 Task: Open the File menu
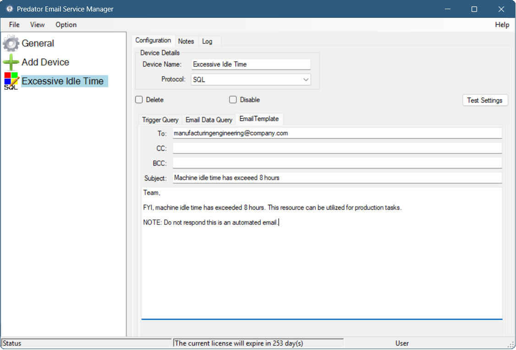point(14,25)
